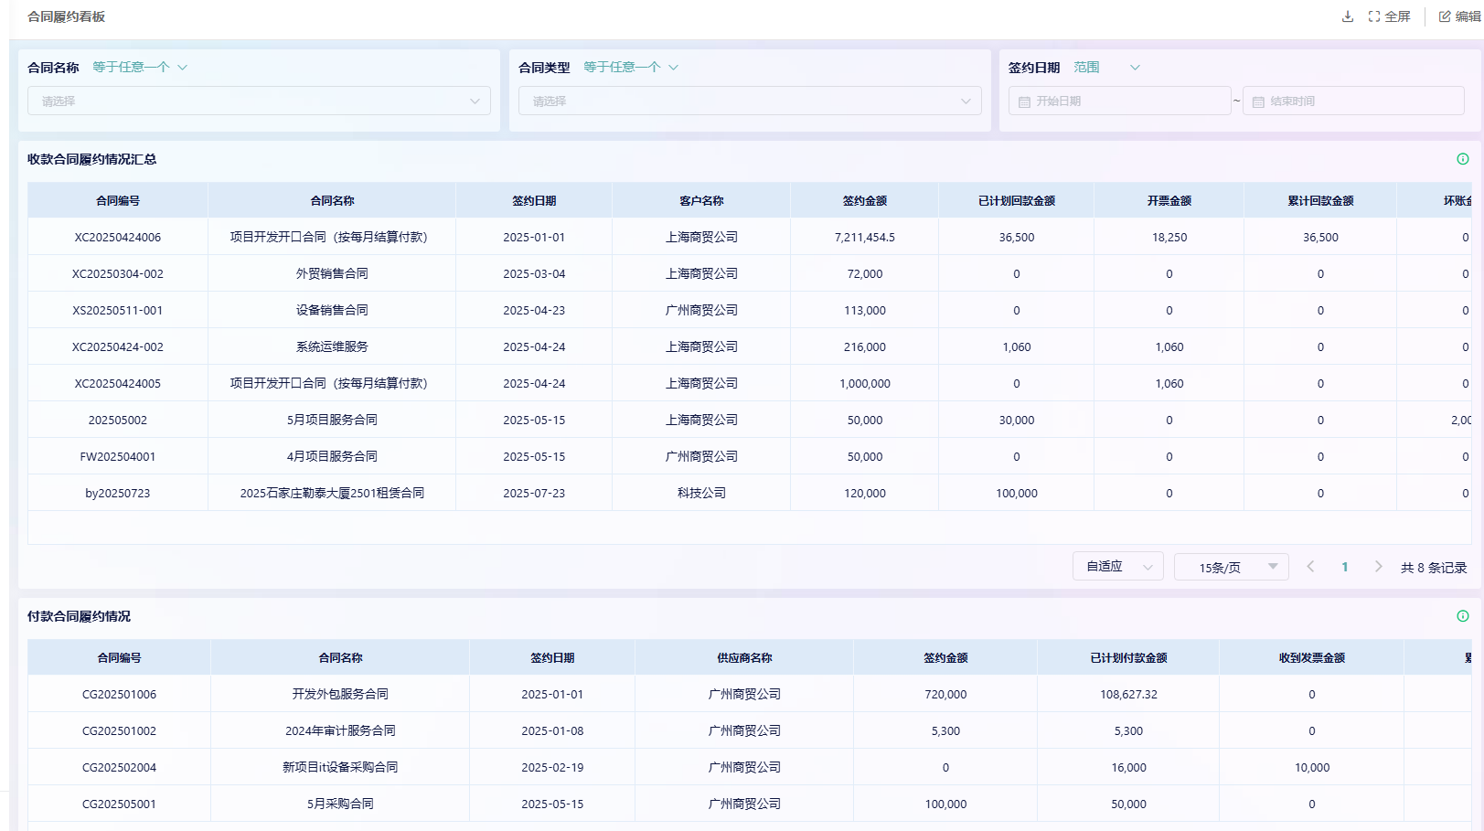The image size is (1484, 831).
Task: Open 合同名称 condition dropdown 等于任意一个
Action: click(x=140, y=68)
